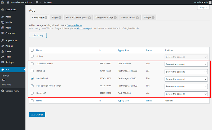
Task: Sort by Id column in header
Action: coord(100,50)
